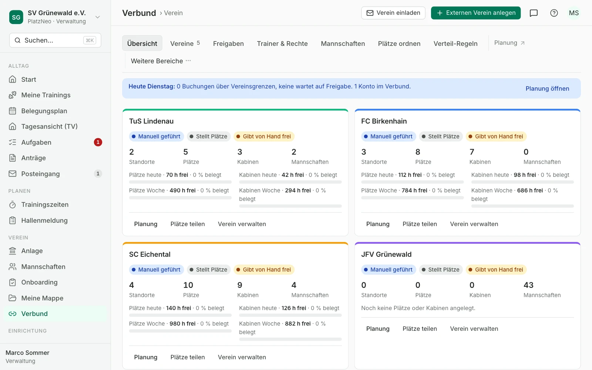Open Anträge in the sidebar

(x=55, y=158)
